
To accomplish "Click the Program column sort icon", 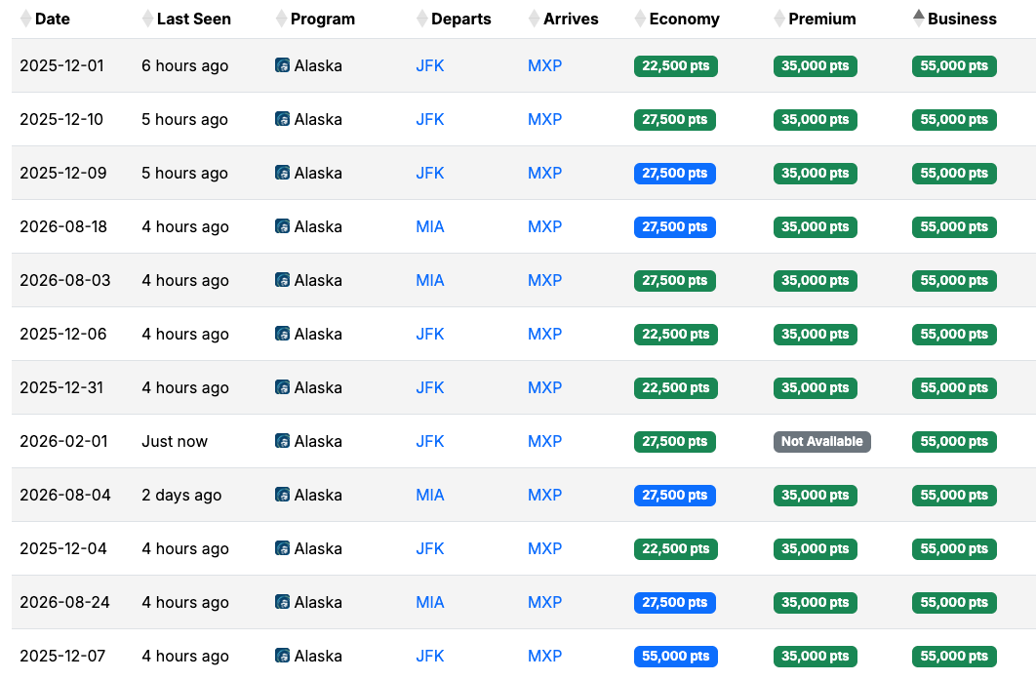I will coord(281,19).
